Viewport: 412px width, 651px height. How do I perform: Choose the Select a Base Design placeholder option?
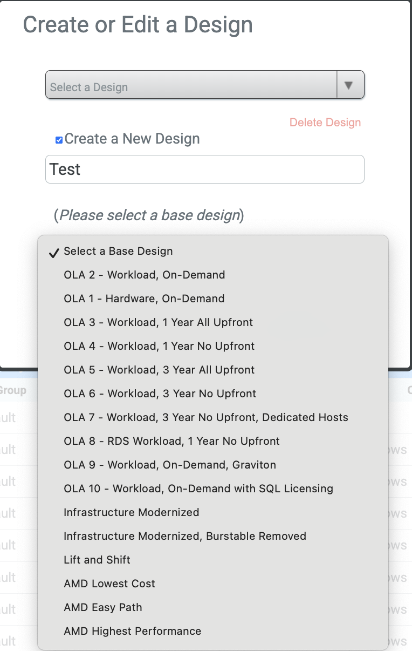[118, 251]
